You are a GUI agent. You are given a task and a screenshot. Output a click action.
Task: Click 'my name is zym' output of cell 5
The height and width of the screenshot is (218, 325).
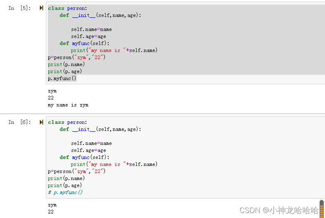(68, 105)
